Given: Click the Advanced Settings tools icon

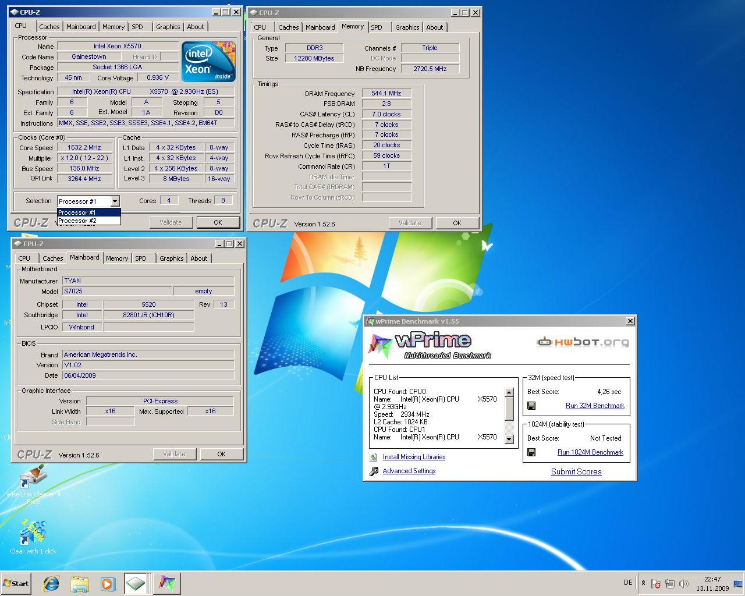Looking at the screenshot, I should [x=374, y=471].
